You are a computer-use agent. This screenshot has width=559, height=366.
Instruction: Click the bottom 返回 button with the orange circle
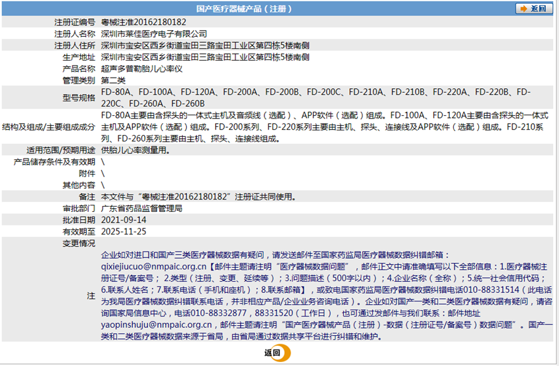pyautogui.click(x=278, y=353)
